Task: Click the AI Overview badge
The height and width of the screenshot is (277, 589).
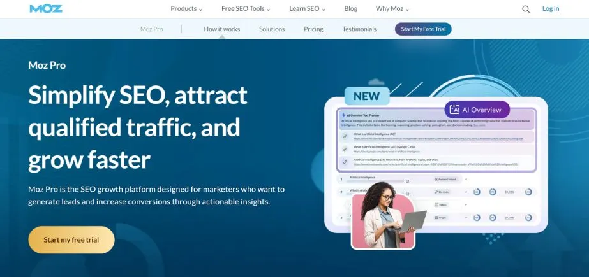Action: click(477, 110)
